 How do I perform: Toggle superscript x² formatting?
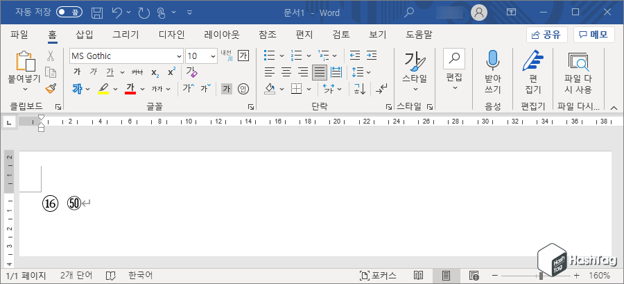coord(171,72)
